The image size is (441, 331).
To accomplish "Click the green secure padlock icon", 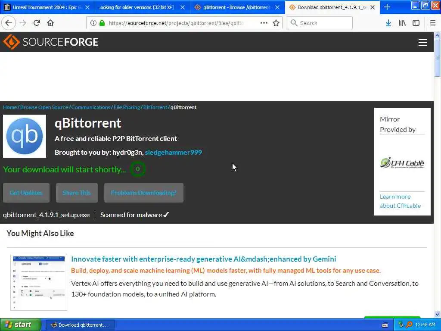I will pyautogui.click(x=102, y=23).
